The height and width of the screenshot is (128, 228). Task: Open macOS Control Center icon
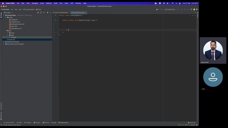point(180,3)
